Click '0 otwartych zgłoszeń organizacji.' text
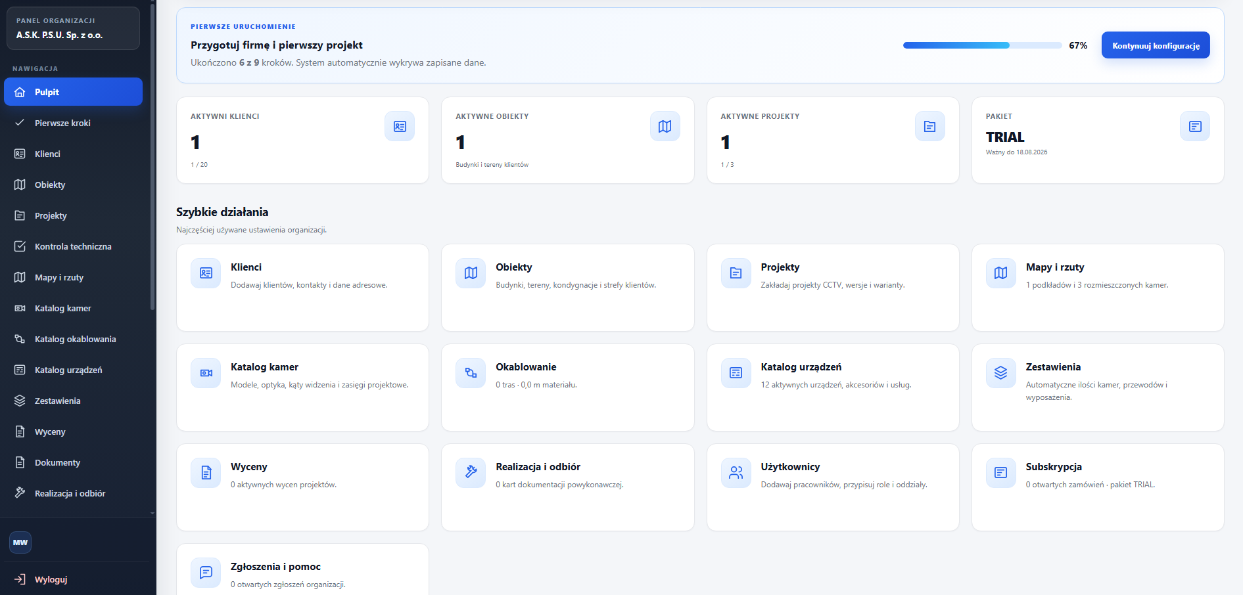This screenshot has height=595, width=1243. [288, 584]
